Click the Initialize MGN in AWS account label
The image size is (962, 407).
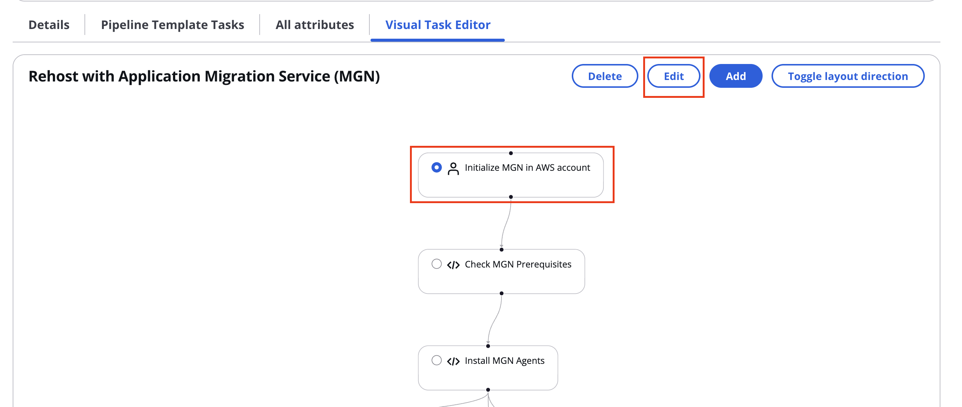click(x=527, y=168)
